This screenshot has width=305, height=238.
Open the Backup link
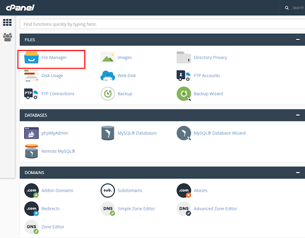[125, 94]
